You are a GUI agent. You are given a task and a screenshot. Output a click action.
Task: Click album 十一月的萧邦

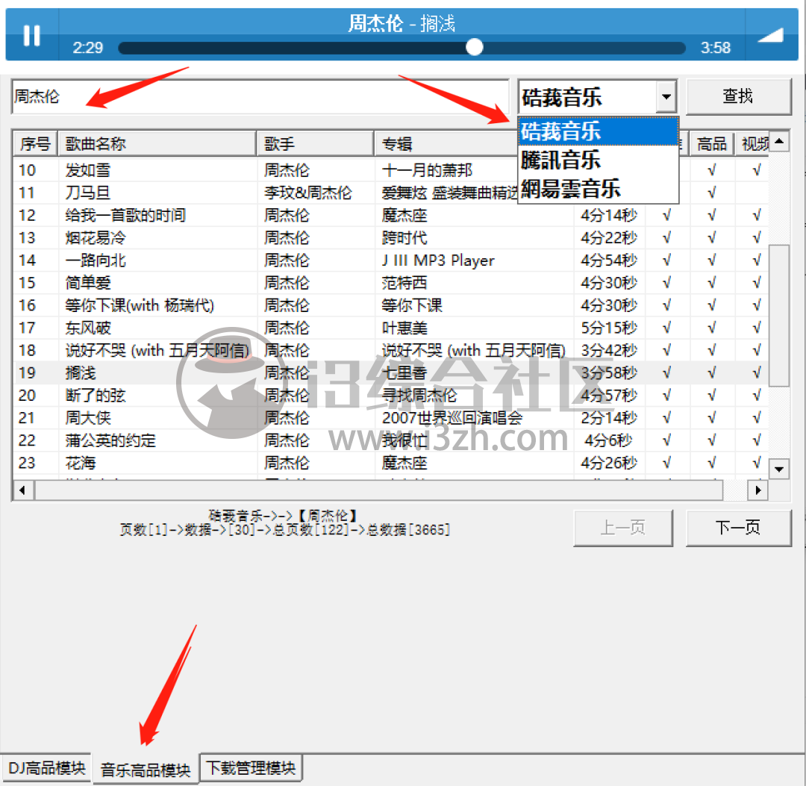427,170
